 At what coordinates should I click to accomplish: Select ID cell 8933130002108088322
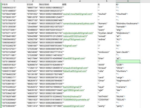point(51,8)
